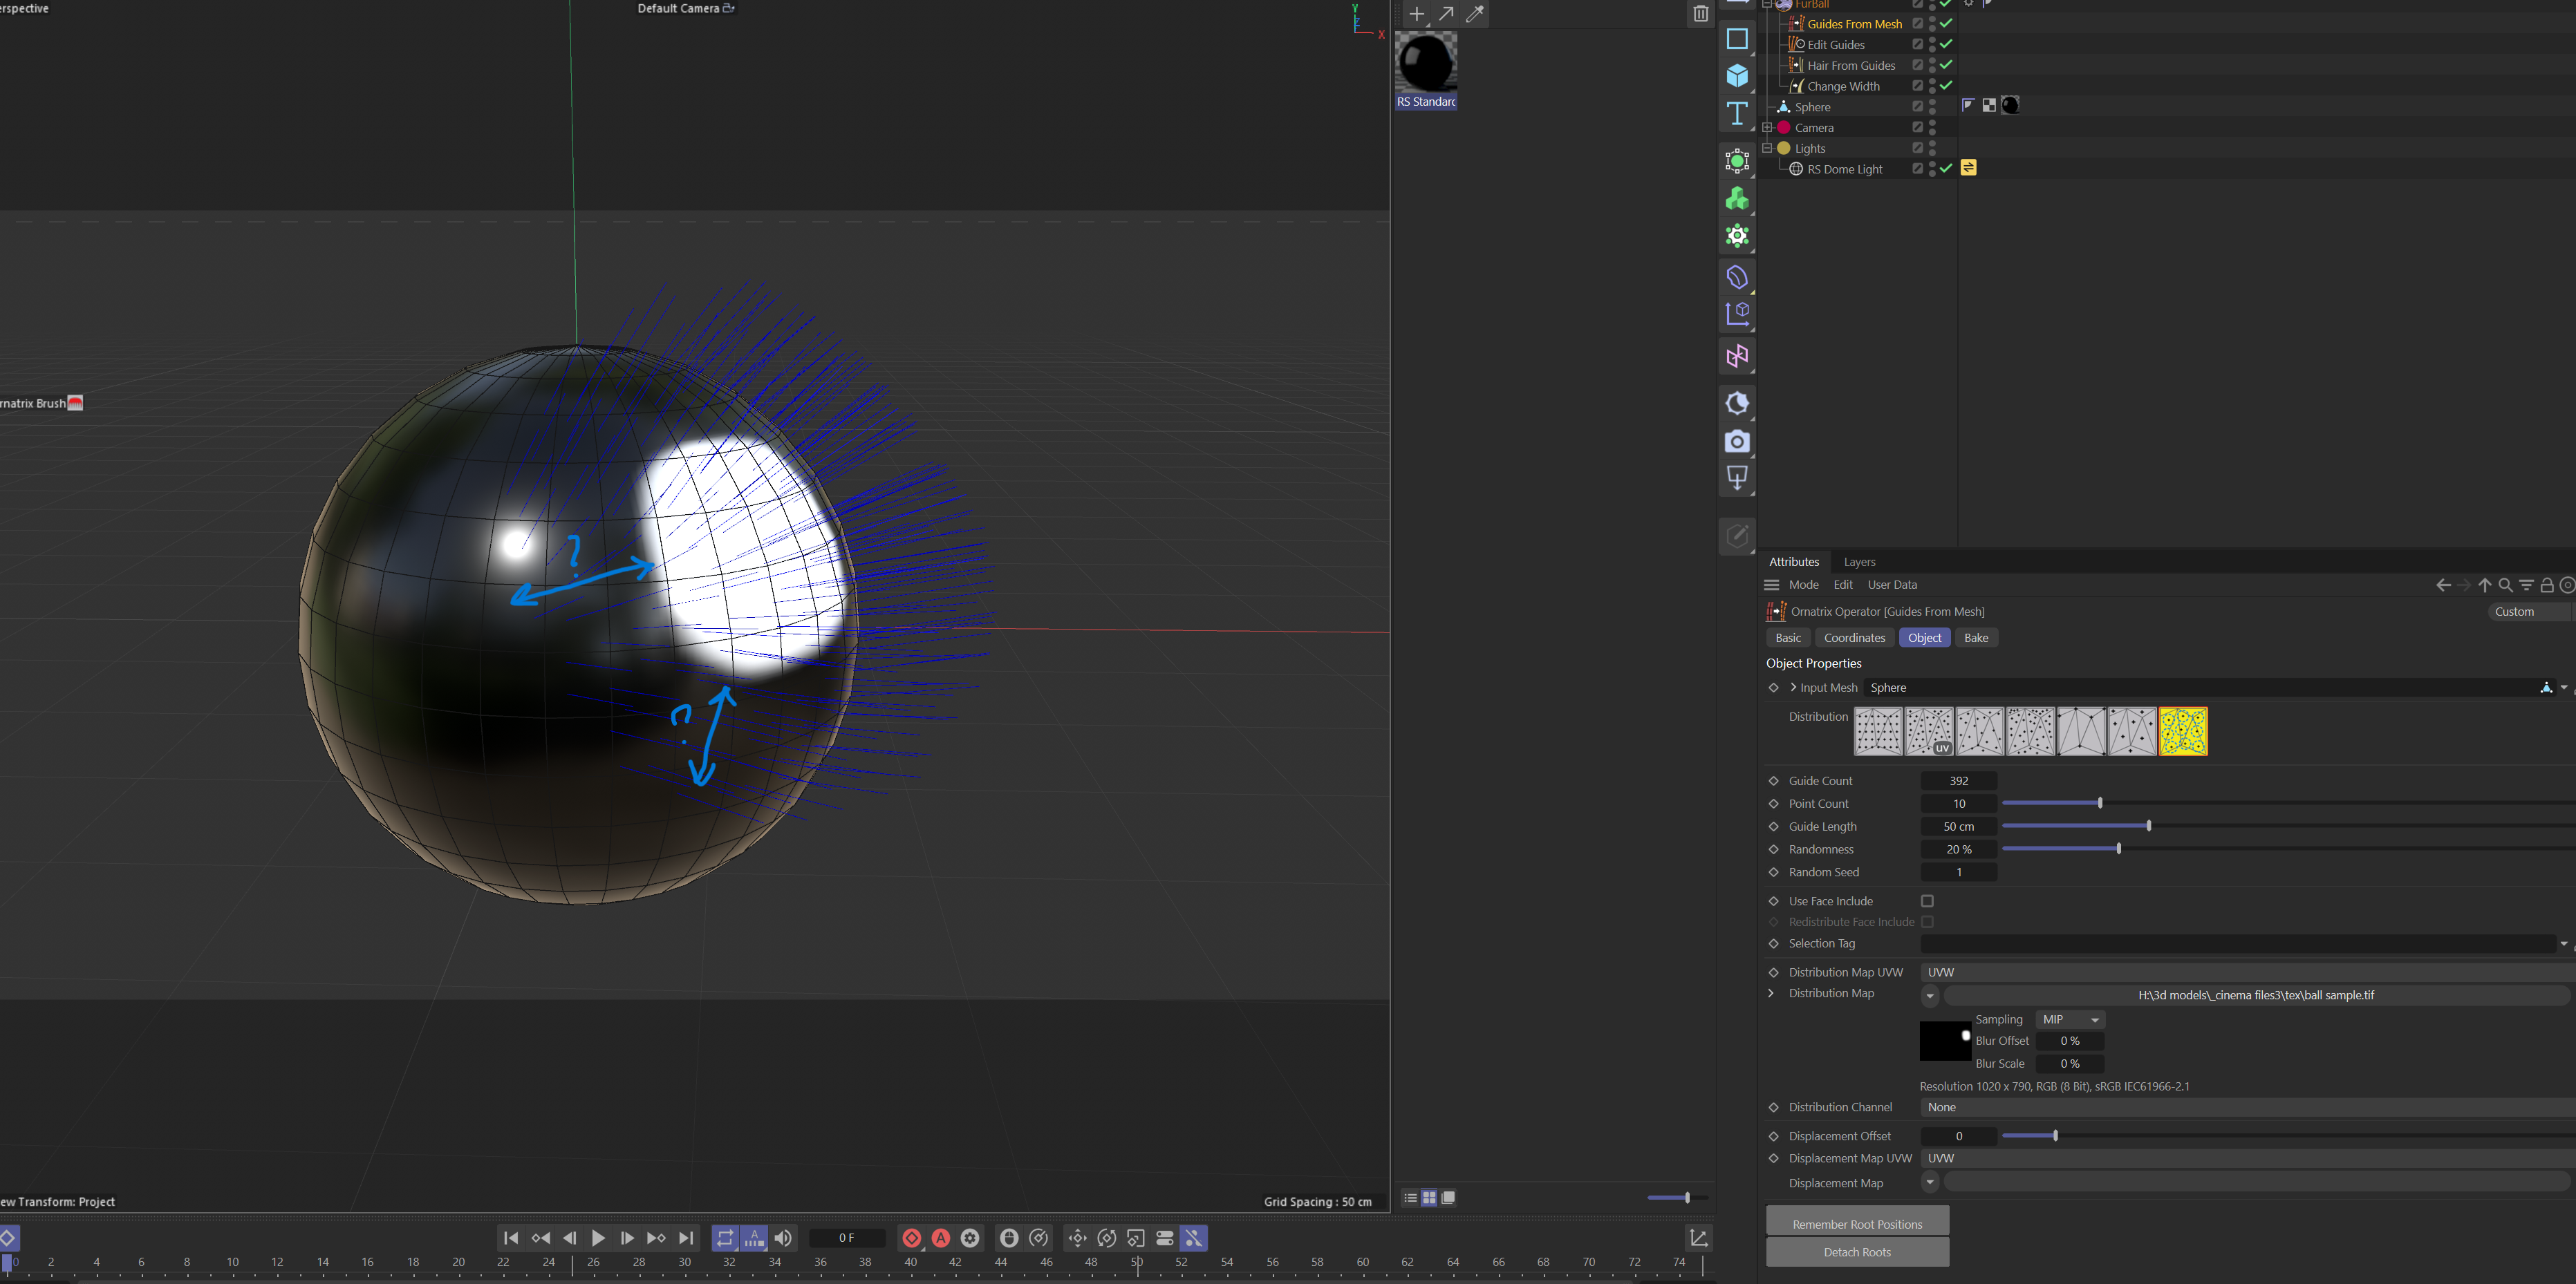Click Remember Root Positions button
Viewport: 2576px width, 1284px height.
click(x=1856, y=1224)
